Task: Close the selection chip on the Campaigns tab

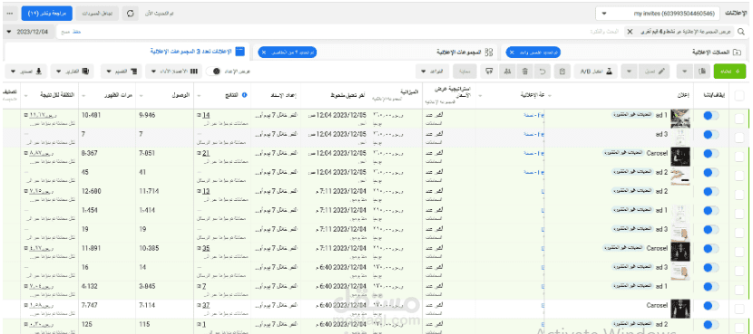Action: click(x=512, y=52)
